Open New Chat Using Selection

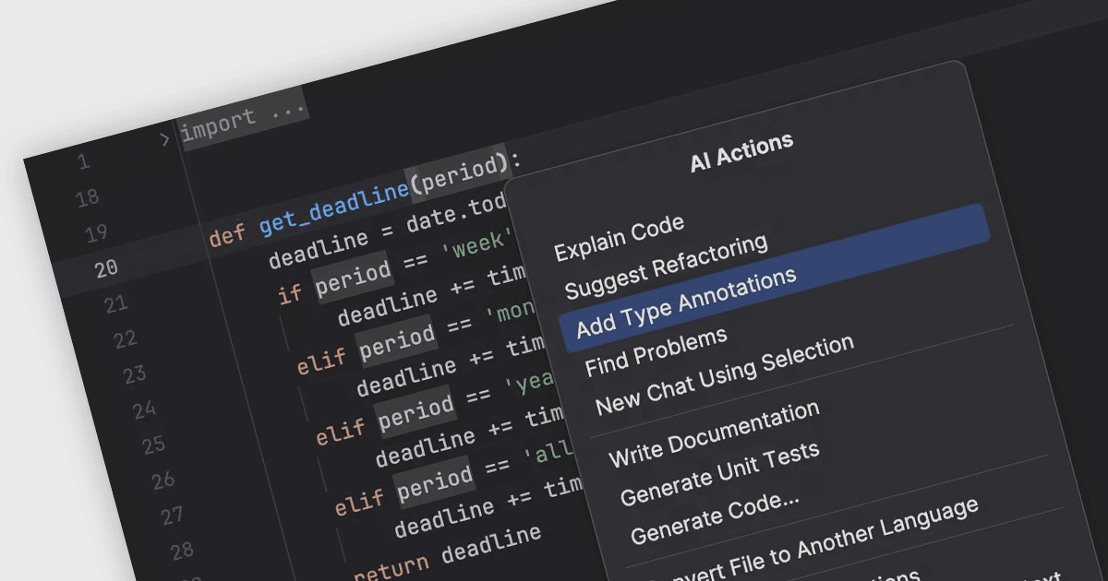pyautogui.click(x=725, y=376)
